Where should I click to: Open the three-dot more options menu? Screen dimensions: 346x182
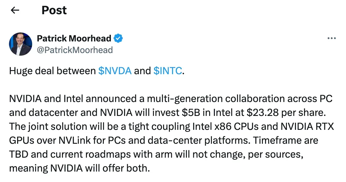(332, 38)
